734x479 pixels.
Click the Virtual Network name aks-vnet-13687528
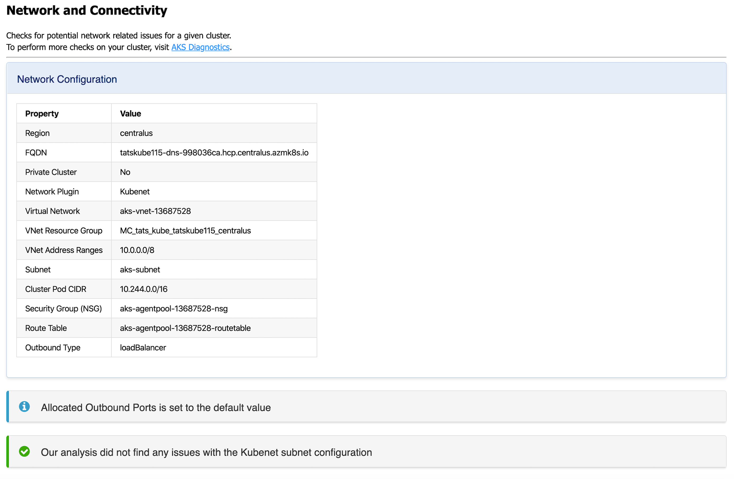tap(155, 211)
